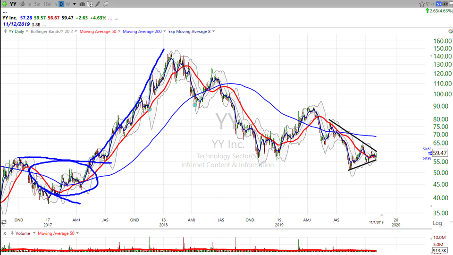This screenshot has height=255, width=453.
Task: Toggle the Log scale button
Action: (x=437, y=223)
